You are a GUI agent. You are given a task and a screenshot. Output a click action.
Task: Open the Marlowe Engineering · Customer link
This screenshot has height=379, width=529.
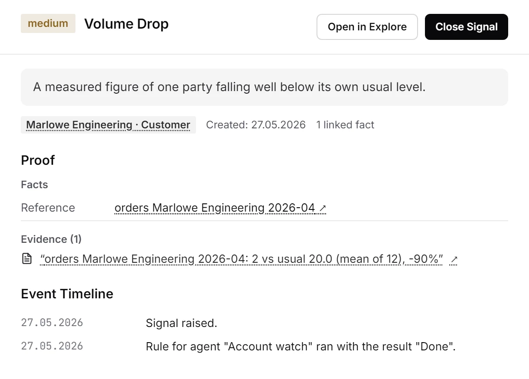[x=108, y=125]
